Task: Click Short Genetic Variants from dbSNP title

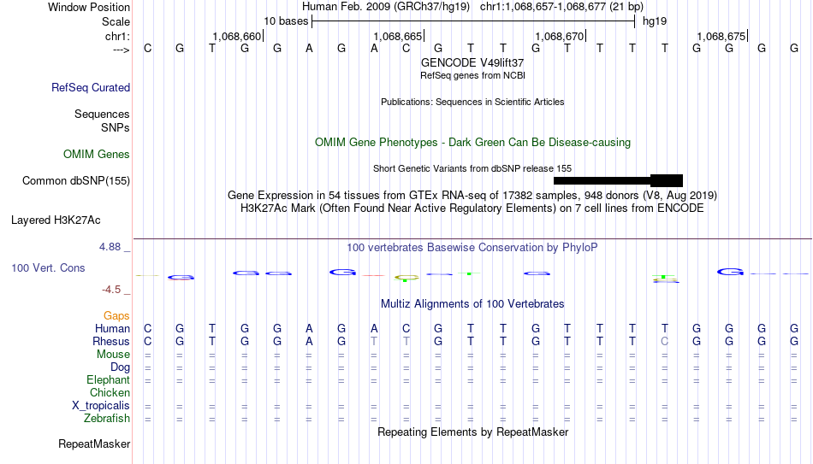Action: click(x=472, y=168)
